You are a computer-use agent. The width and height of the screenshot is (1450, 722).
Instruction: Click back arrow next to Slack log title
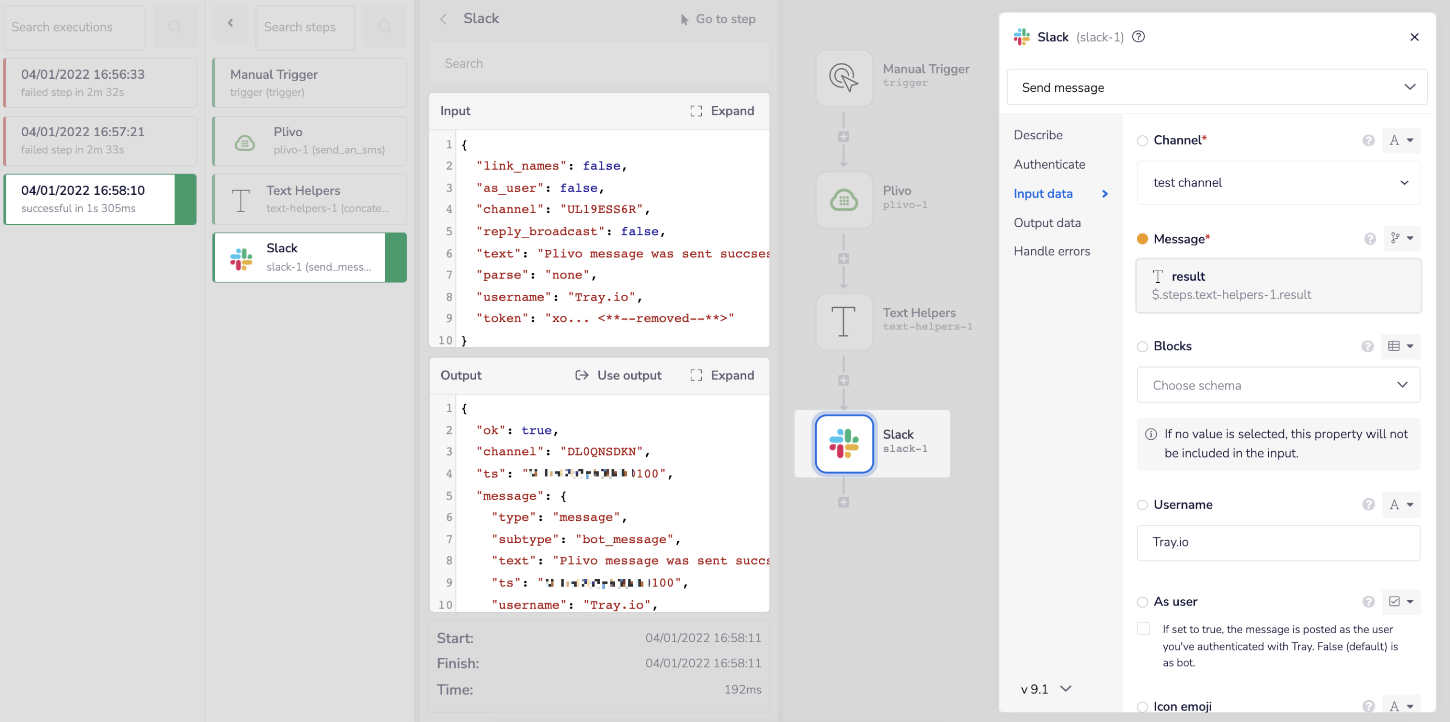443,18
